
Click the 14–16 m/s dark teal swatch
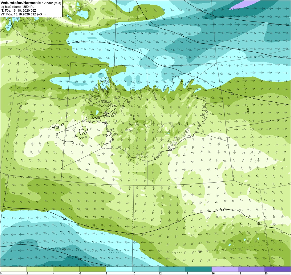pyautogui.click(x=198, y=269)
